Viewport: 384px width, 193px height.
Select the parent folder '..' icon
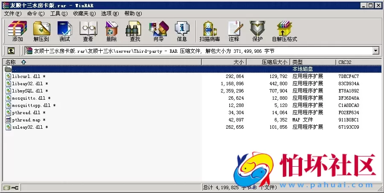9,69
